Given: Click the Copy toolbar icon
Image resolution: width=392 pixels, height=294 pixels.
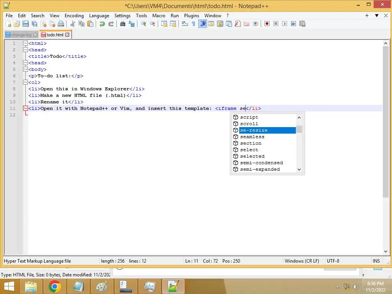Looking at the screenshot, I should 82,24.
